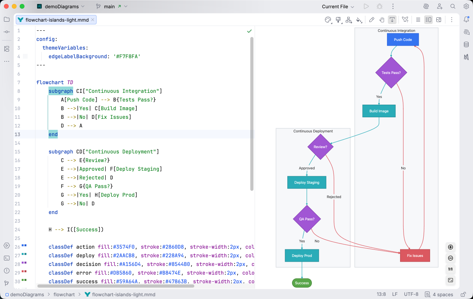Screen dimensions: 473x299
Task: Open diagram layout hierarchy menu
Action: (x=348, y=20)
